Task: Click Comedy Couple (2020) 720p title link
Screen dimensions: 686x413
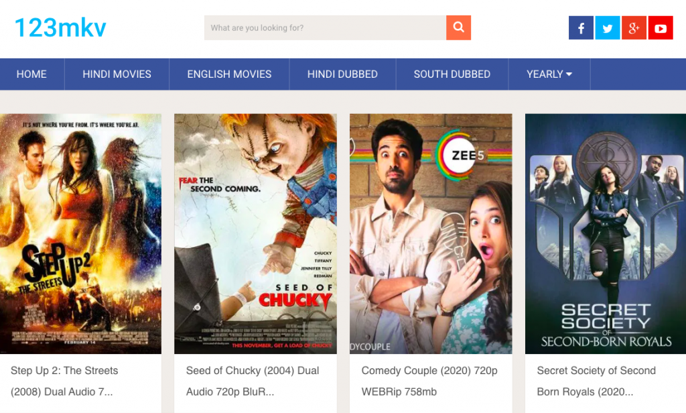Action: 429,371
